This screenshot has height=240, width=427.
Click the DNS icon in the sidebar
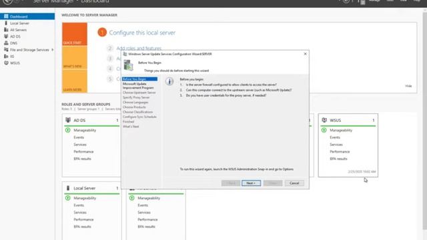[6, 43]
